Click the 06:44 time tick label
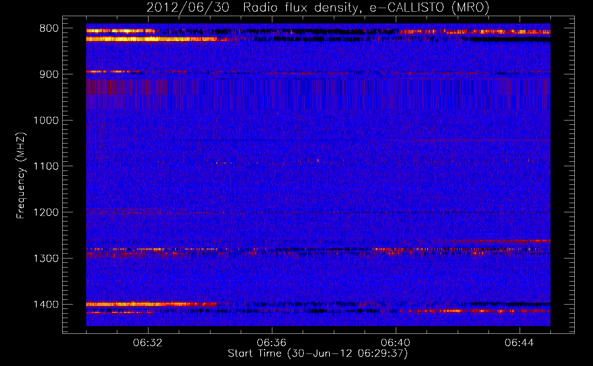This screenshot has width=593, height=366. (519, 343)
